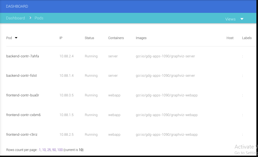Sort by the Pod column header

point(9,38)
